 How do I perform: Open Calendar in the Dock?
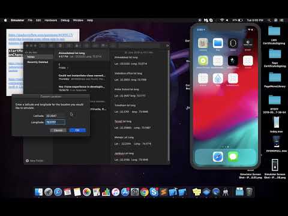click(68, 192)
